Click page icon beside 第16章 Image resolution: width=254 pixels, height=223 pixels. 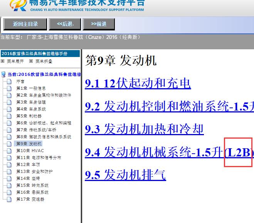point(9,192)
